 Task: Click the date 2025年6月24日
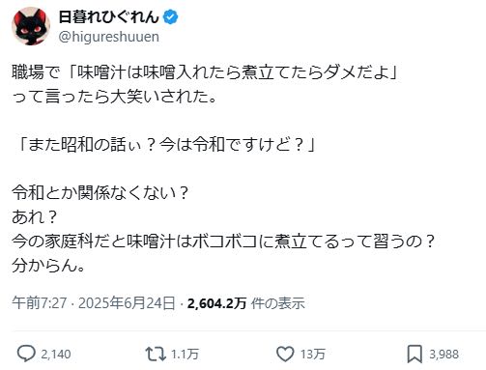coord(127,303)
